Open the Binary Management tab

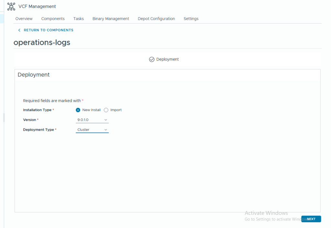[111, 19]
